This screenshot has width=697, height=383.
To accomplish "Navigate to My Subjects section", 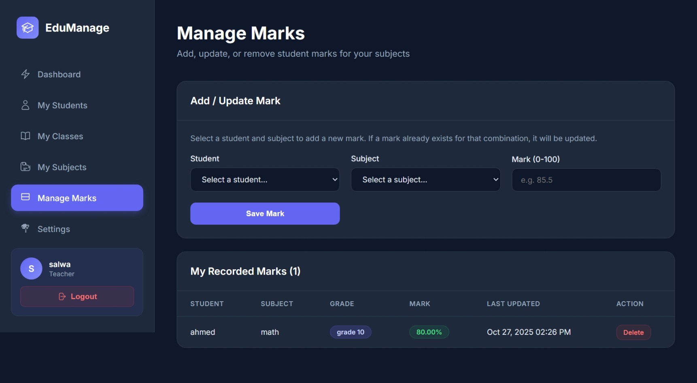I will coord(62,167).
